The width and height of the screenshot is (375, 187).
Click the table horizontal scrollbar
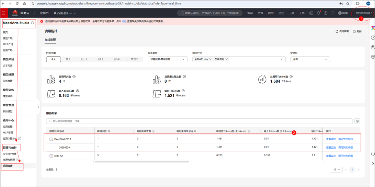point(142,162)
